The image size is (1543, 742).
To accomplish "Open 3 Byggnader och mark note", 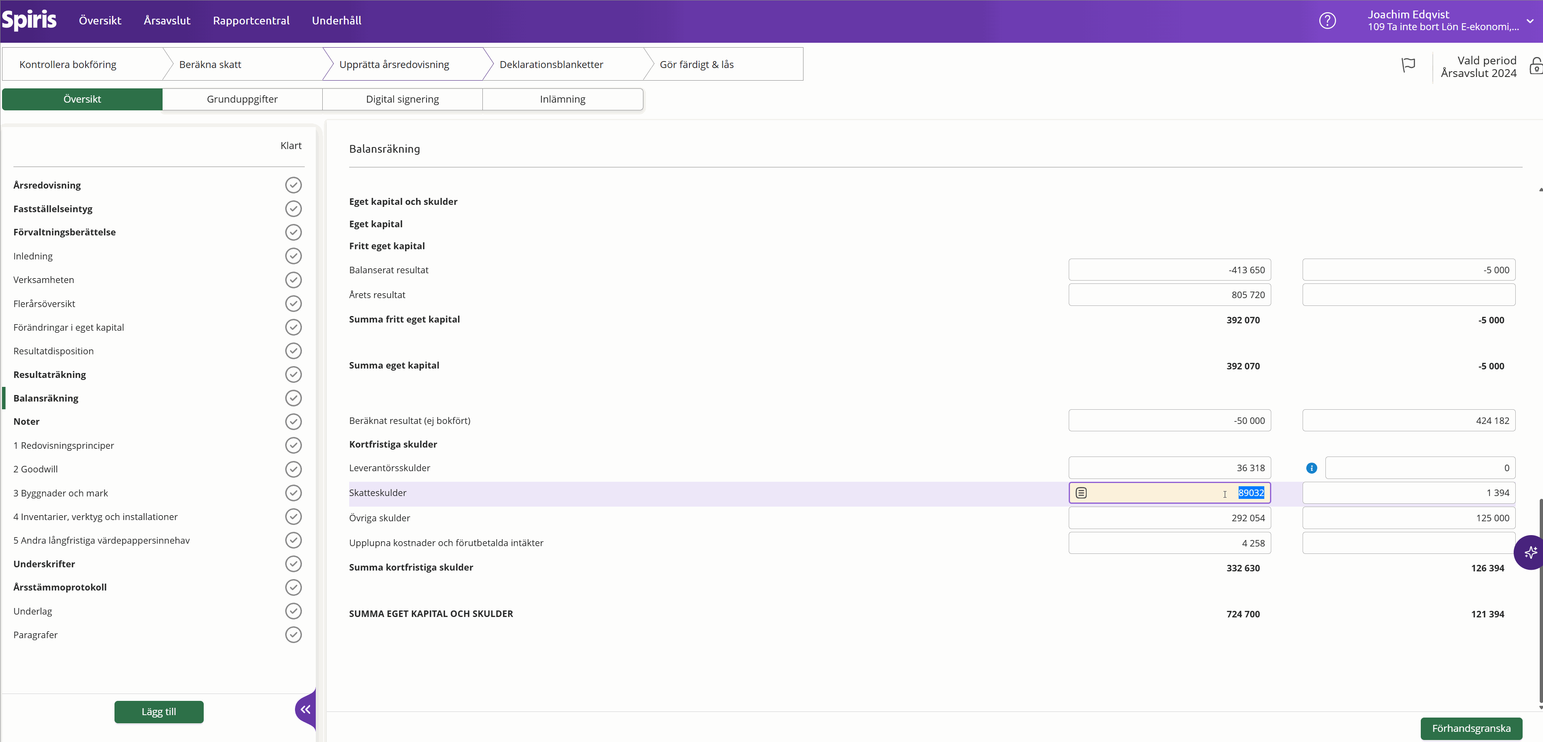I will coord(60,494).
